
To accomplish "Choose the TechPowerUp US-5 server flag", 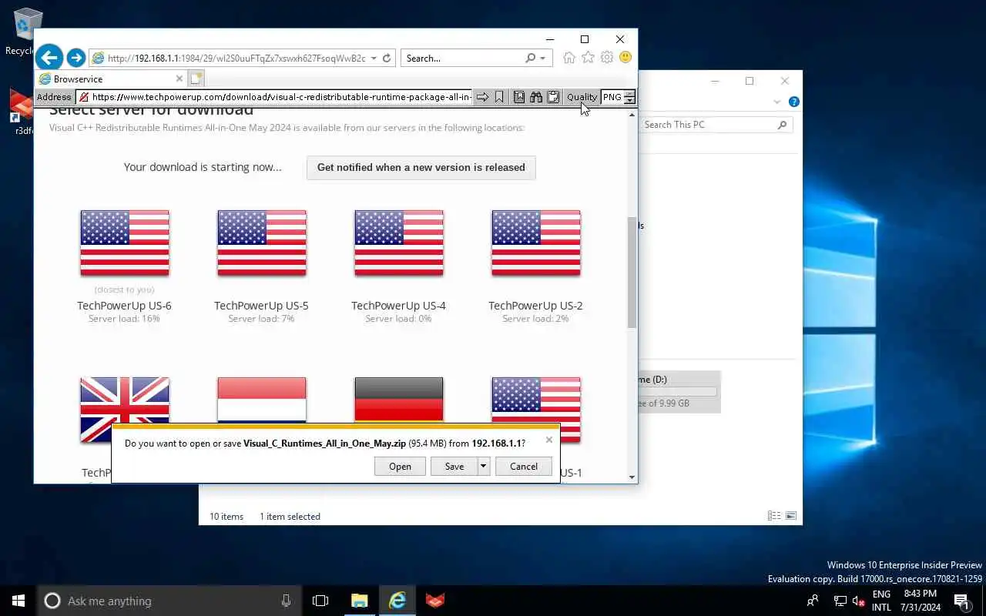I will (x=262, y=243).
